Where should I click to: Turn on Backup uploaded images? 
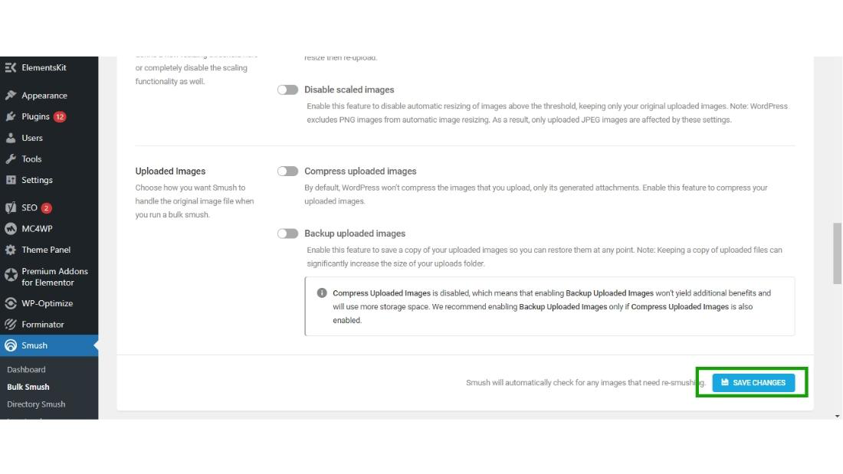287,234
